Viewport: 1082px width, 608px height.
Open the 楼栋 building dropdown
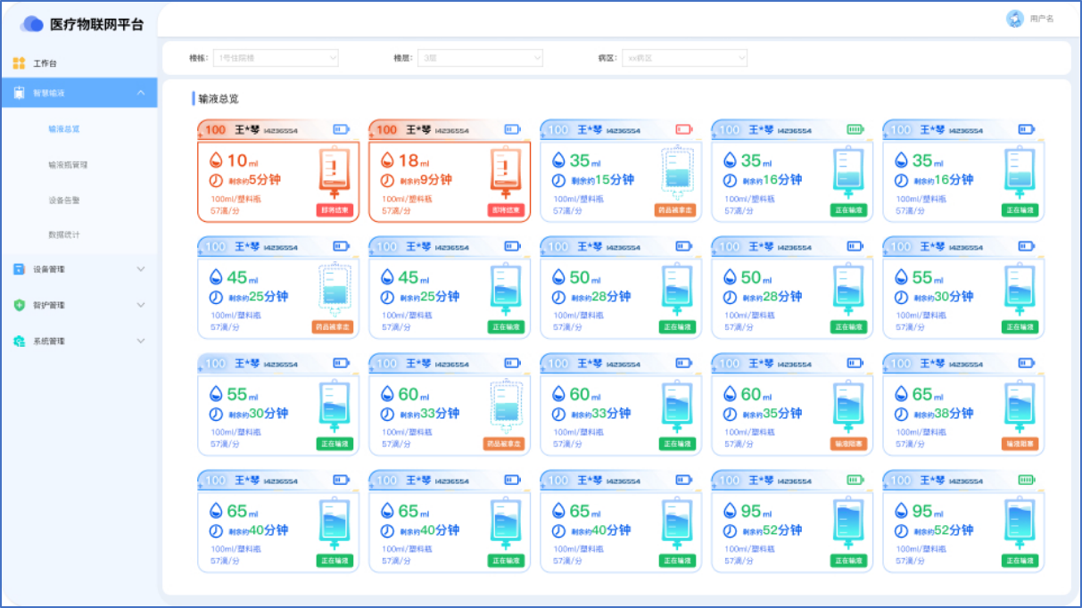pyautogui.click(x=276, y=58)
